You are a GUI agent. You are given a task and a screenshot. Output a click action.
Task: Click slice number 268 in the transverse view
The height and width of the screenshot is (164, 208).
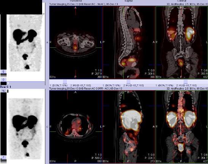tap(99, 77)
